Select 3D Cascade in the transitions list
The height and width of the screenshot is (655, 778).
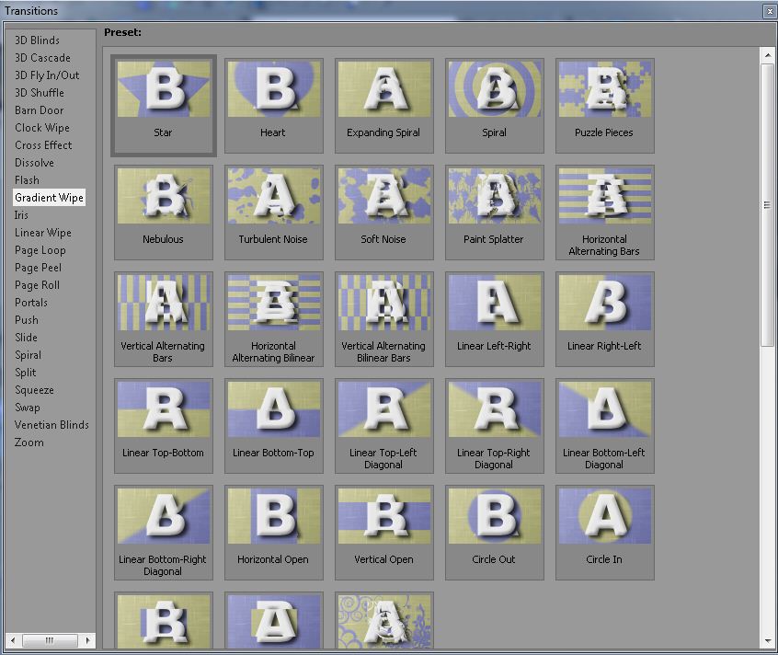[x=42, y=58]
